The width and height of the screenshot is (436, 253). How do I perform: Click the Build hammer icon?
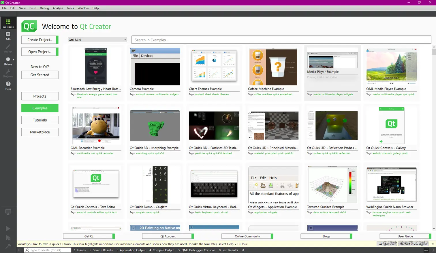click(8, 246)
